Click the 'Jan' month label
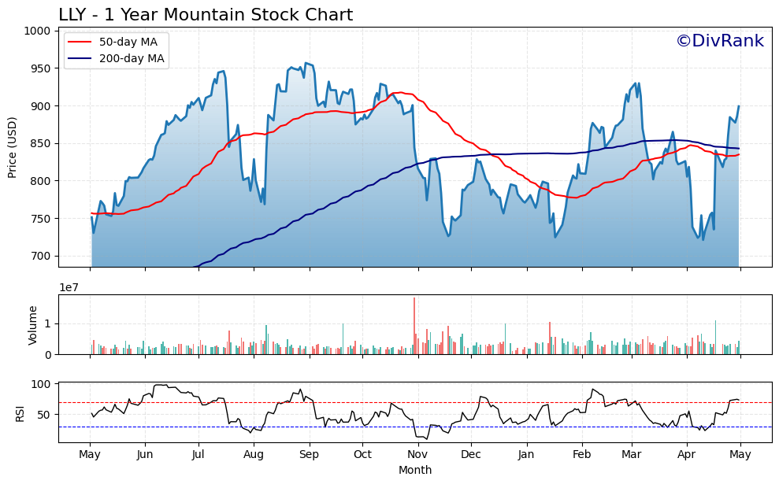This screenshot has height=484, width=779. (526, 455)
